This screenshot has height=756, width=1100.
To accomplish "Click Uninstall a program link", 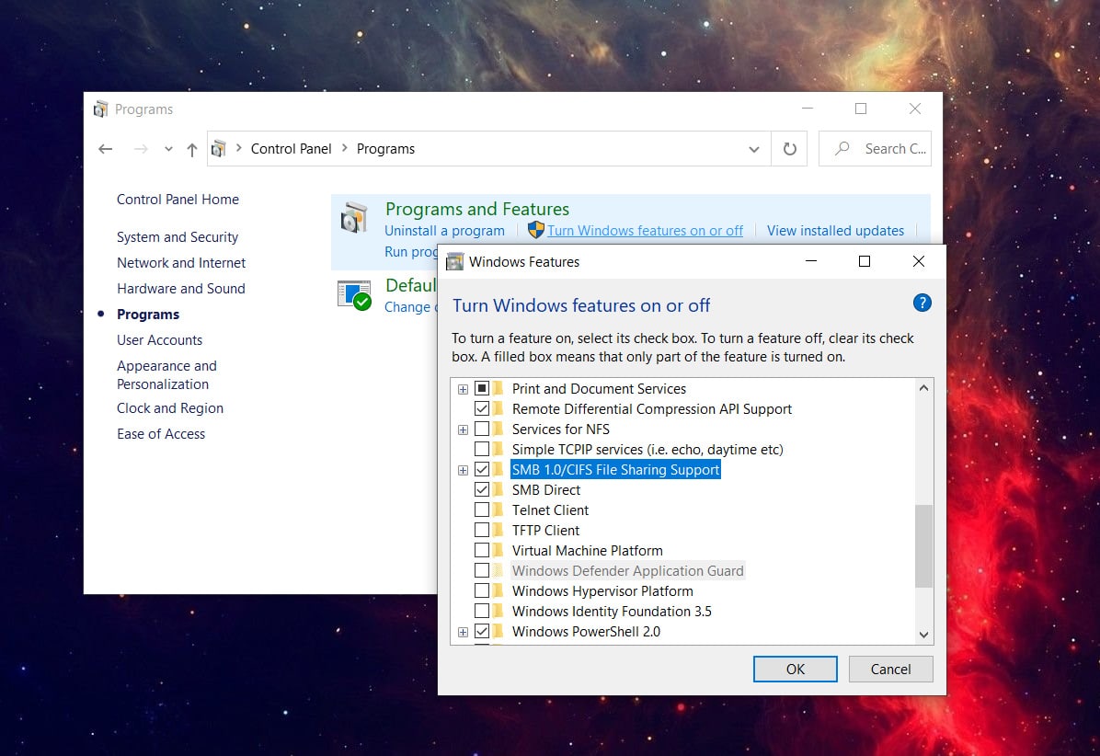I will 444,231.
